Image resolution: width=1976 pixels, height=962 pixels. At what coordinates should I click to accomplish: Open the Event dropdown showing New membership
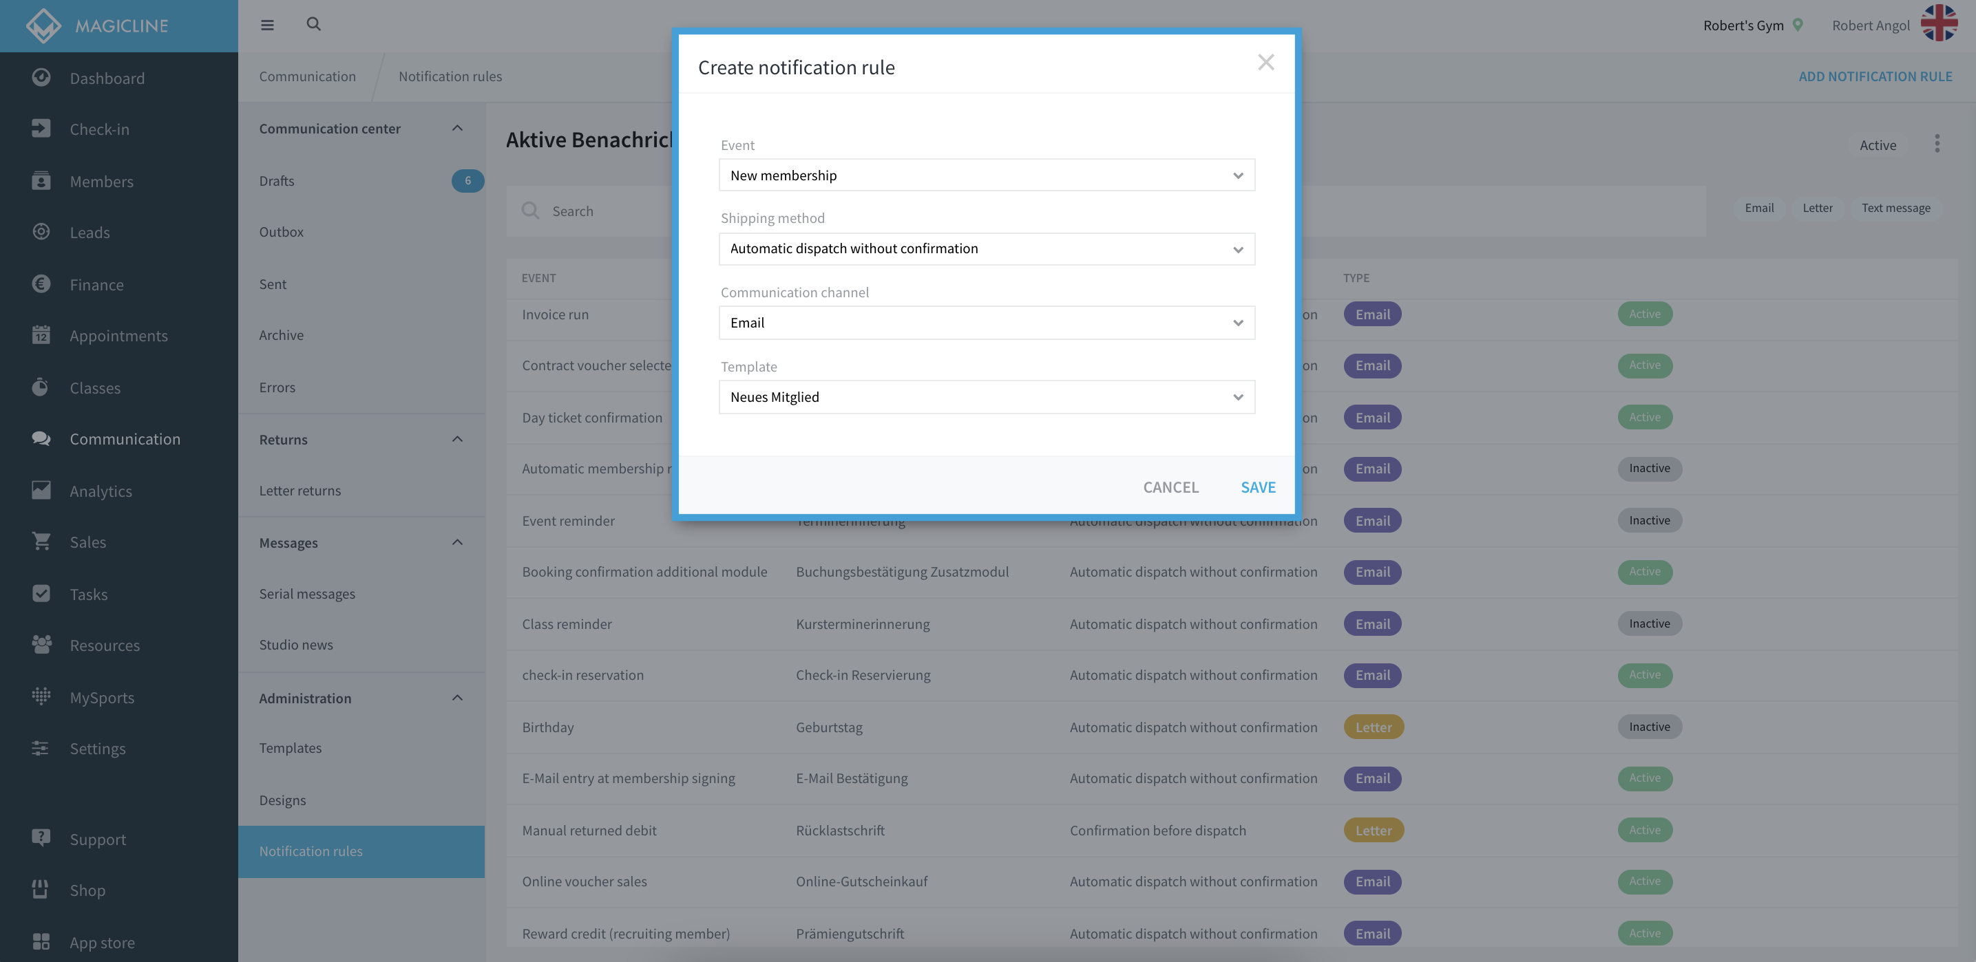[x=987, y=175]
